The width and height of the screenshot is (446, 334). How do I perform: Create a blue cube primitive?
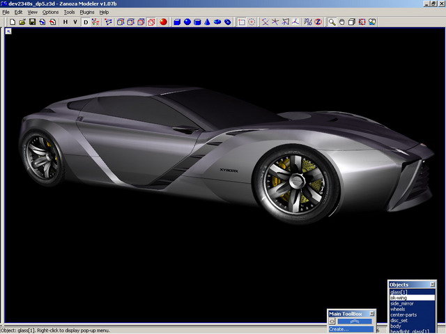click(x=177, y=22)
